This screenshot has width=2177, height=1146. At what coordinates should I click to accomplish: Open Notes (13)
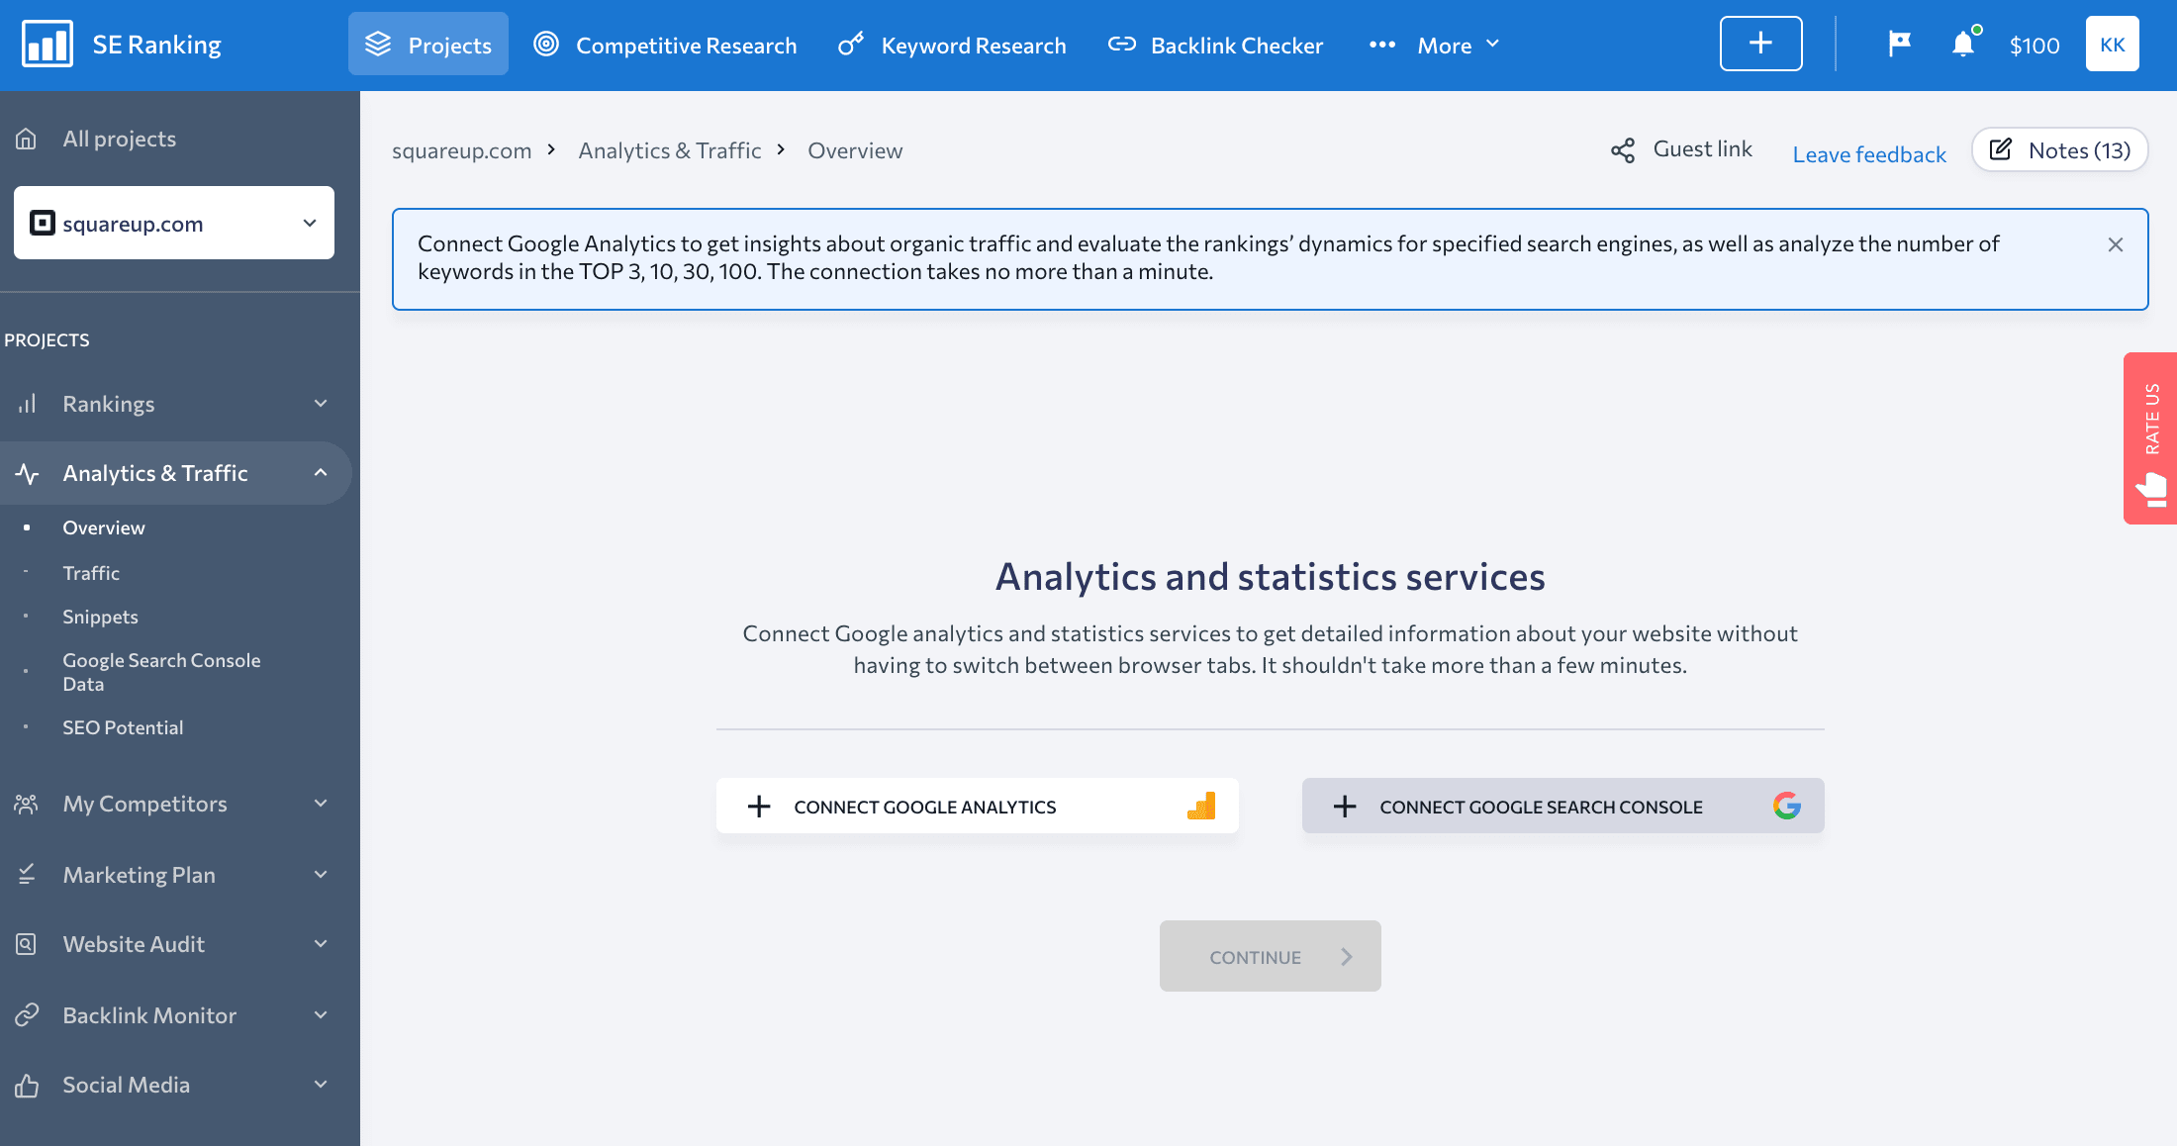[x=2059, y=149]
